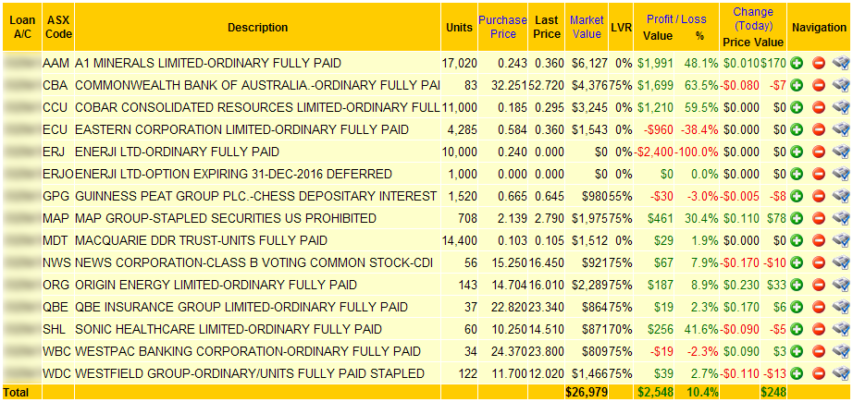Viewport: 853px width, 402px height.
Task: Click the green plus icon for ECU
Action: [x=797, y=129]
